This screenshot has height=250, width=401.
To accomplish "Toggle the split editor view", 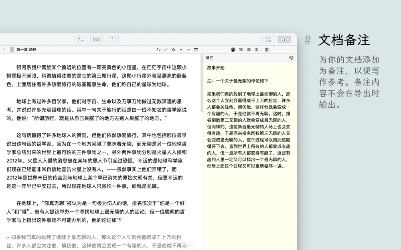I will coord(196,50).
